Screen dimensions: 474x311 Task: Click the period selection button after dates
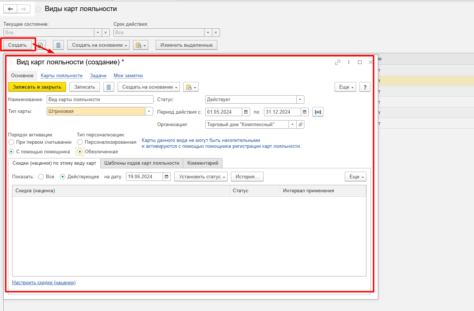[x=318, y=112]
